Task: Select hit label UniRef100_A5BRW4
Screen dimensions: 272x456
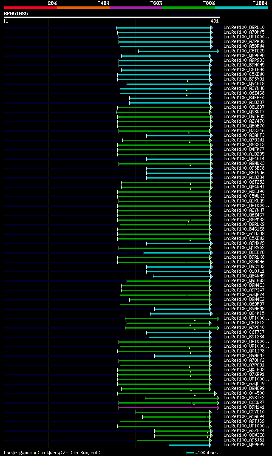Action: point(244,46)
